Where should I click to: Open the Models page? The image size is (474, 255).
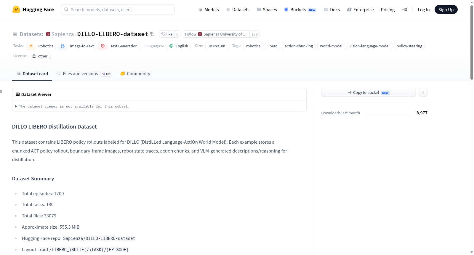point(209,9)
